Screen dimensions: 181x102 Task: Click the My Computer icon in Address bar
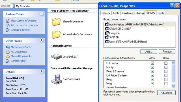coord(14,6)
